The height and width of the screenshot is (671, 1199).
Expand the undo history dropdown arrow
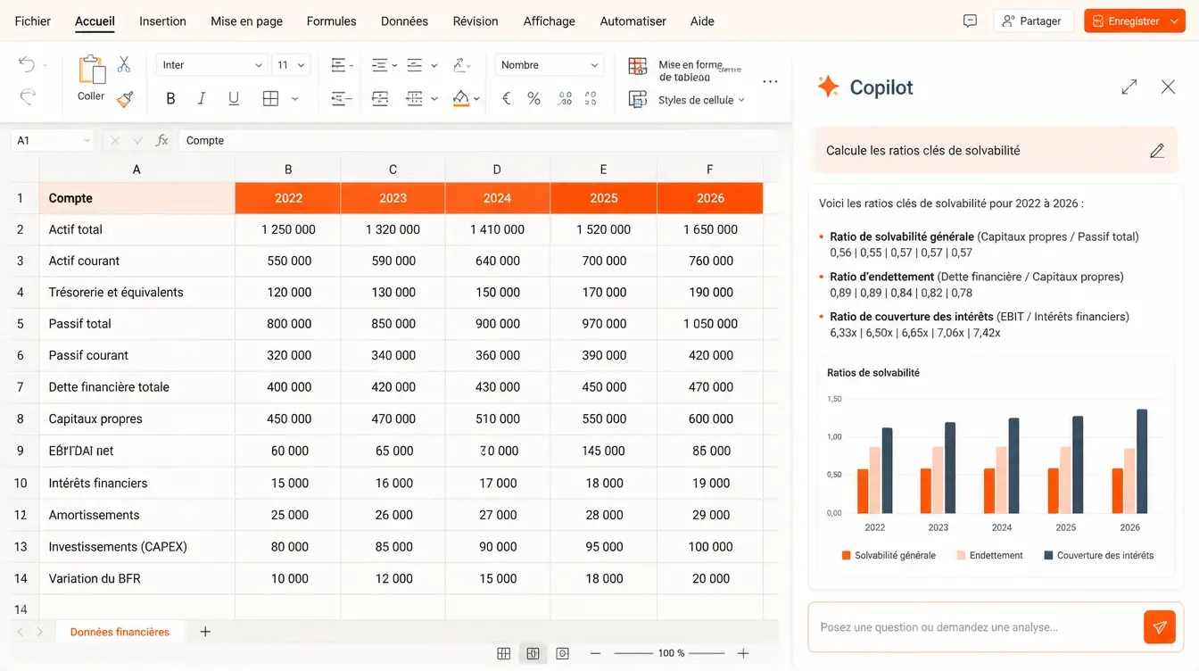(45, 65)
